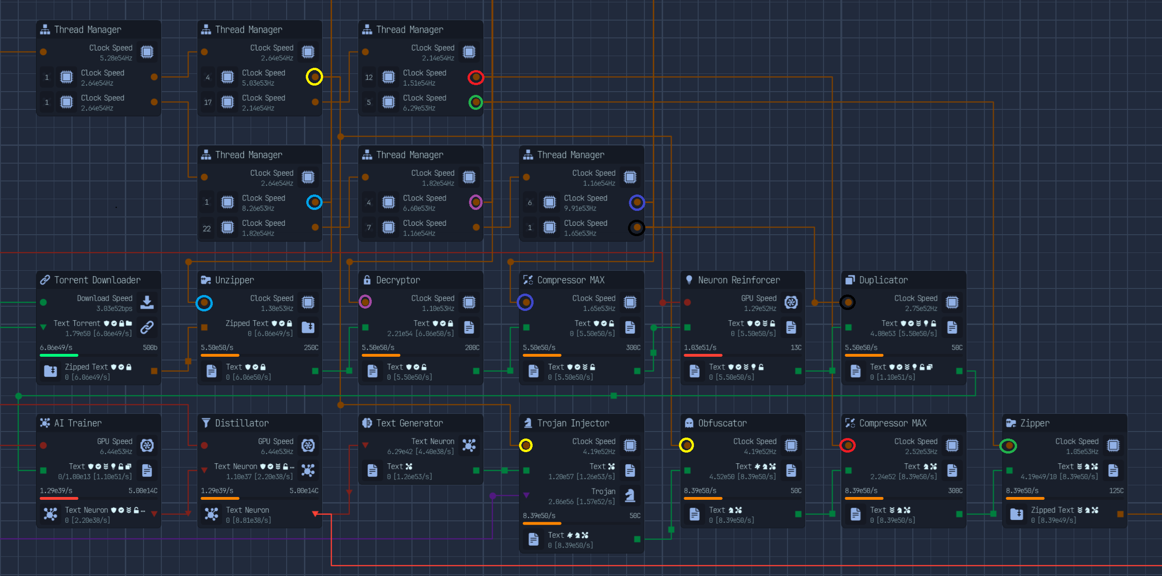Viewport: 1162px width, 576px height.
Task: Click the orange progress bar under Decryptor rate
Action: pyautogui.click(x=381, y=355)
